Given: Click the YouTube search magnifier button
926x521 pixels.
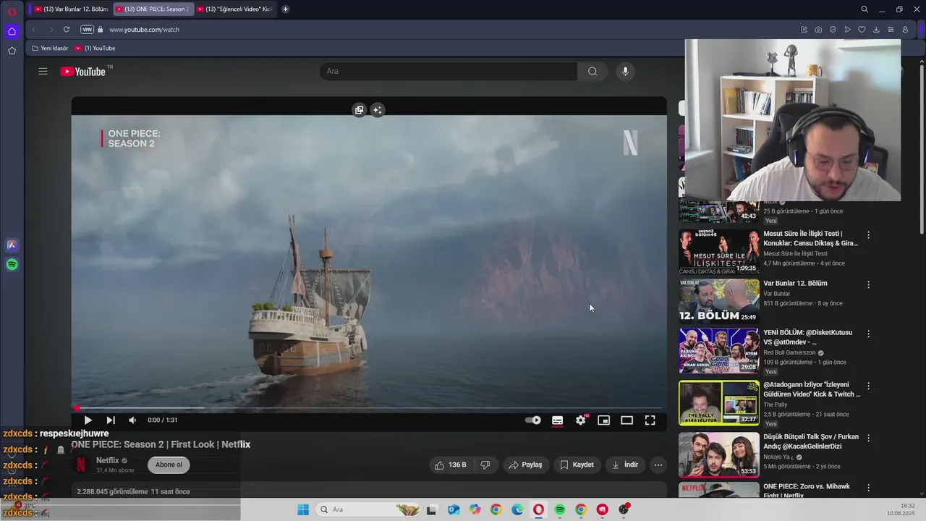Looking at the screenshot, I should point(592,71).
